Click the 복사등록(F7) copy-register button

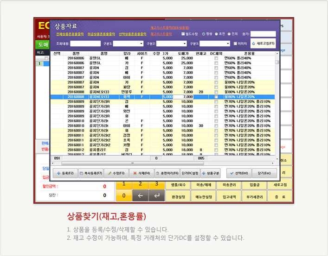(x=91, y=173)
